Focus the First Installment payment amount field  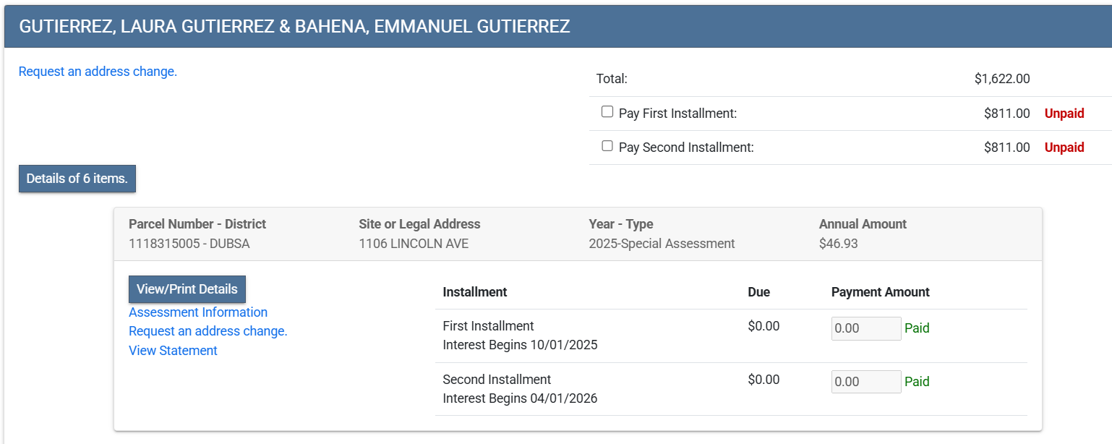tap(865, 328)
